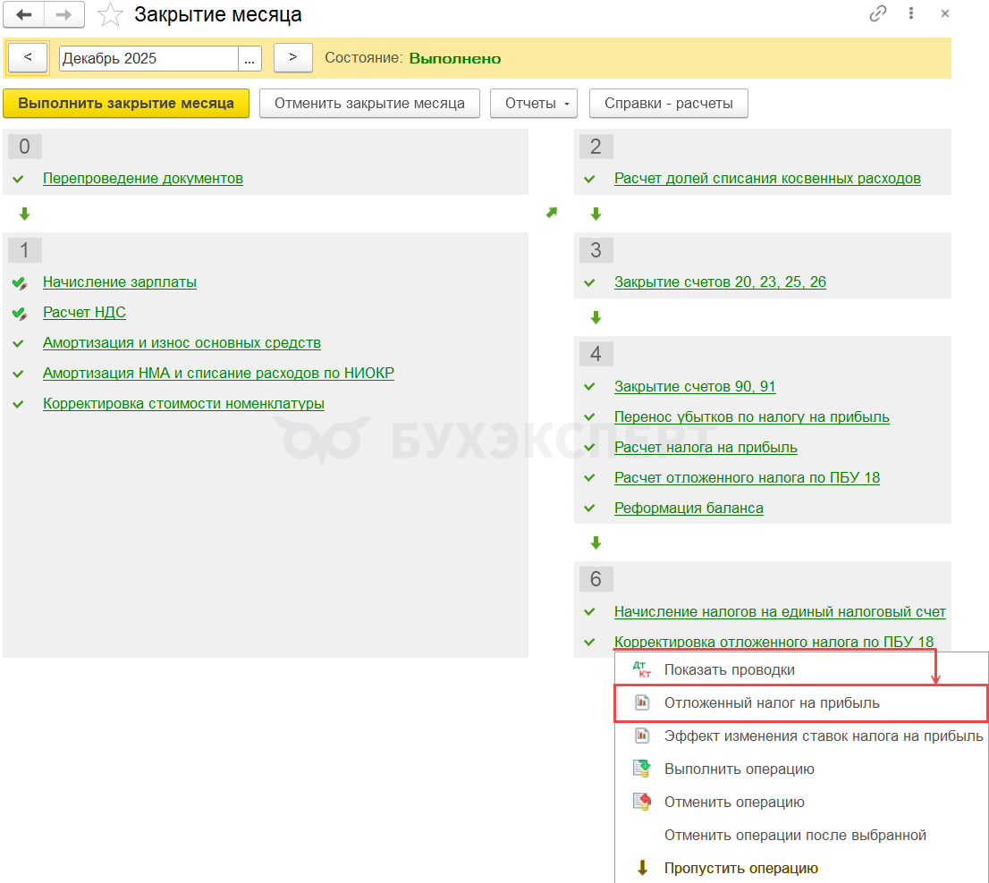Expand the Отчеты dropdown
Viewport: 989px width, 883px height.
pos(533,103)
